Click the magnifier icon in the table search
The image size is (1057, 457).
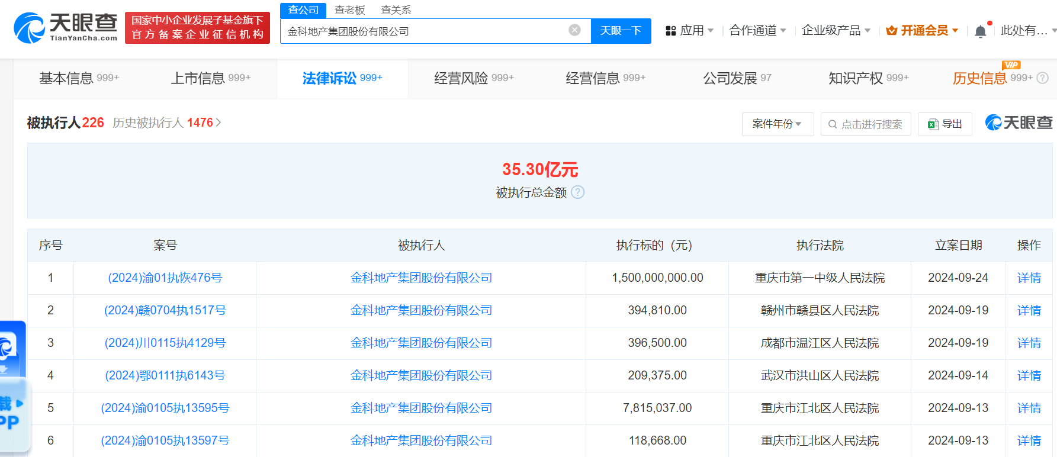(833, 124)
